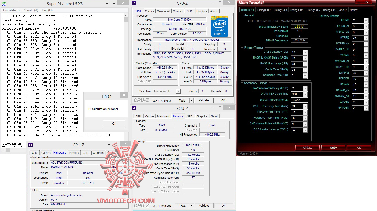Expand the tRDRD tertiary timing dropdown
The height and width of the screenshot is (211, 377).
[366, 21]
